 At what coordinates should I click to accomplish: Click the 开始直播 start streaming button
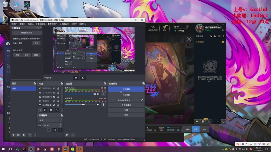(126, 89)
